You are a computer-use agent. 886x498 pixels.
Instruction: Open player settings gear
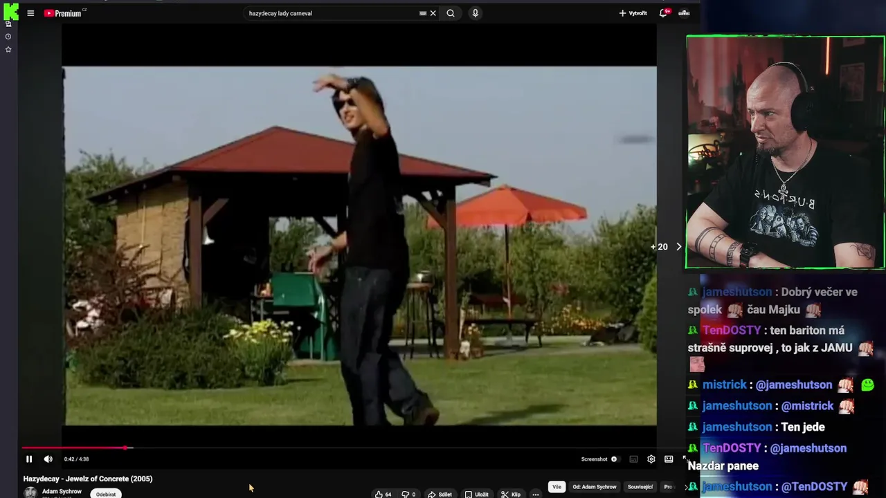pos(651,459)
